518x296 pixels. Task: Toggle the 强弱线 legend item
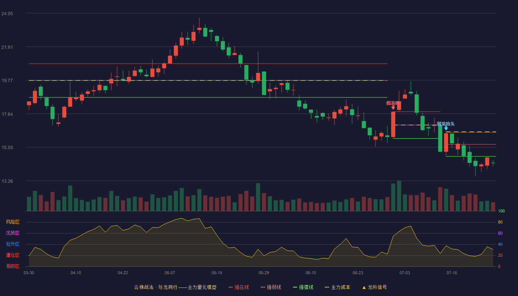tap(271, 287)
